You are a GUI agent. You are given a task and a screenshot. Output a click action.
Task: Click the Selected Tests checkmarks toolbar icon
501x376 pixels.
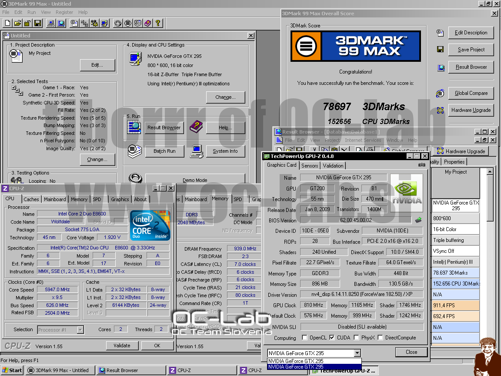pos(84,23)
